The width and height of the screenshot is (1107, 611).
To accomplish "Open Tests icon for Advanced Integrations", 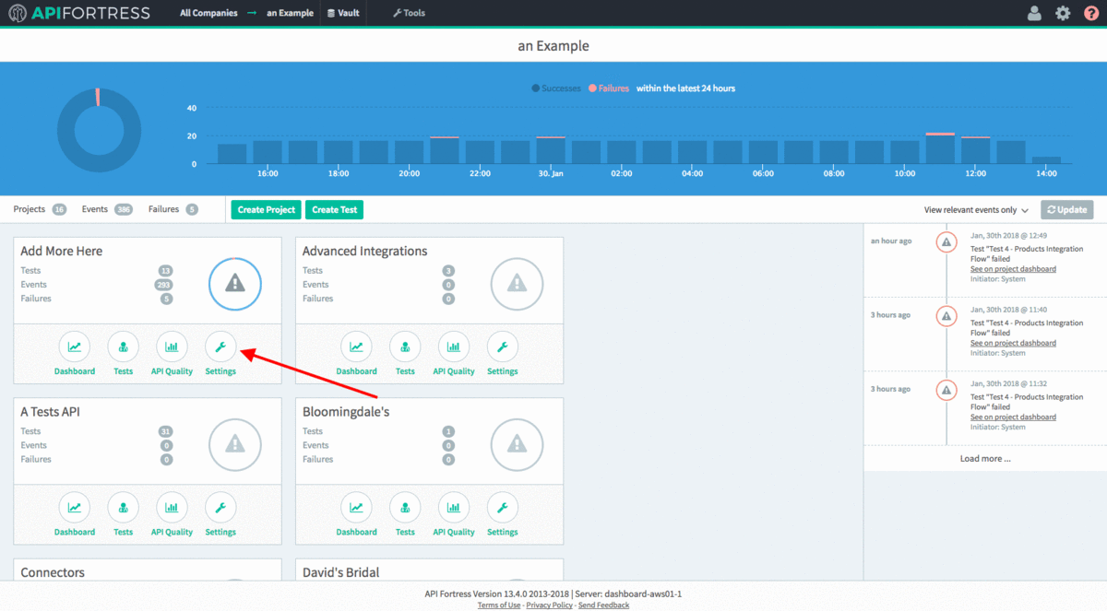I will click(405, 347).
